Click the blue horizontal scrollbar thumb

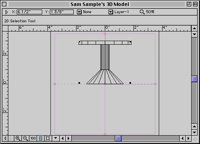pos(118,138)
